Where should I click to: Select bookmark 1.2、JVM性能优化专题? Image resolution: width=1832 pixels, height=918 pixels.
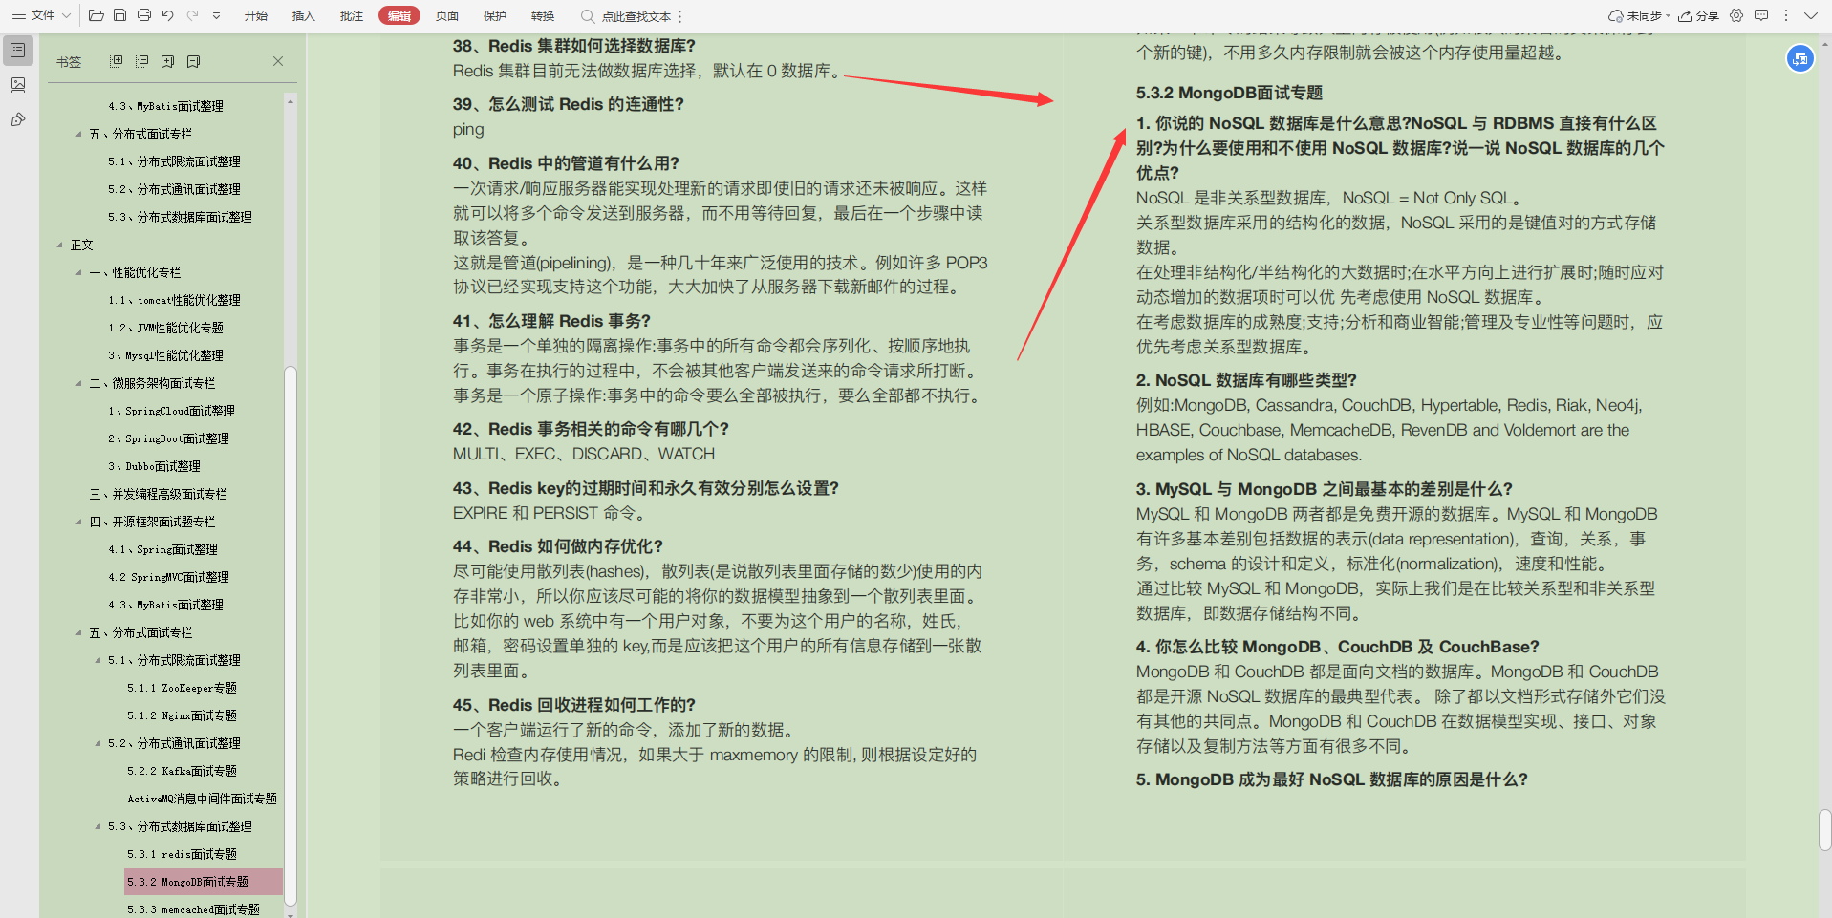click(x=165, y=328)
